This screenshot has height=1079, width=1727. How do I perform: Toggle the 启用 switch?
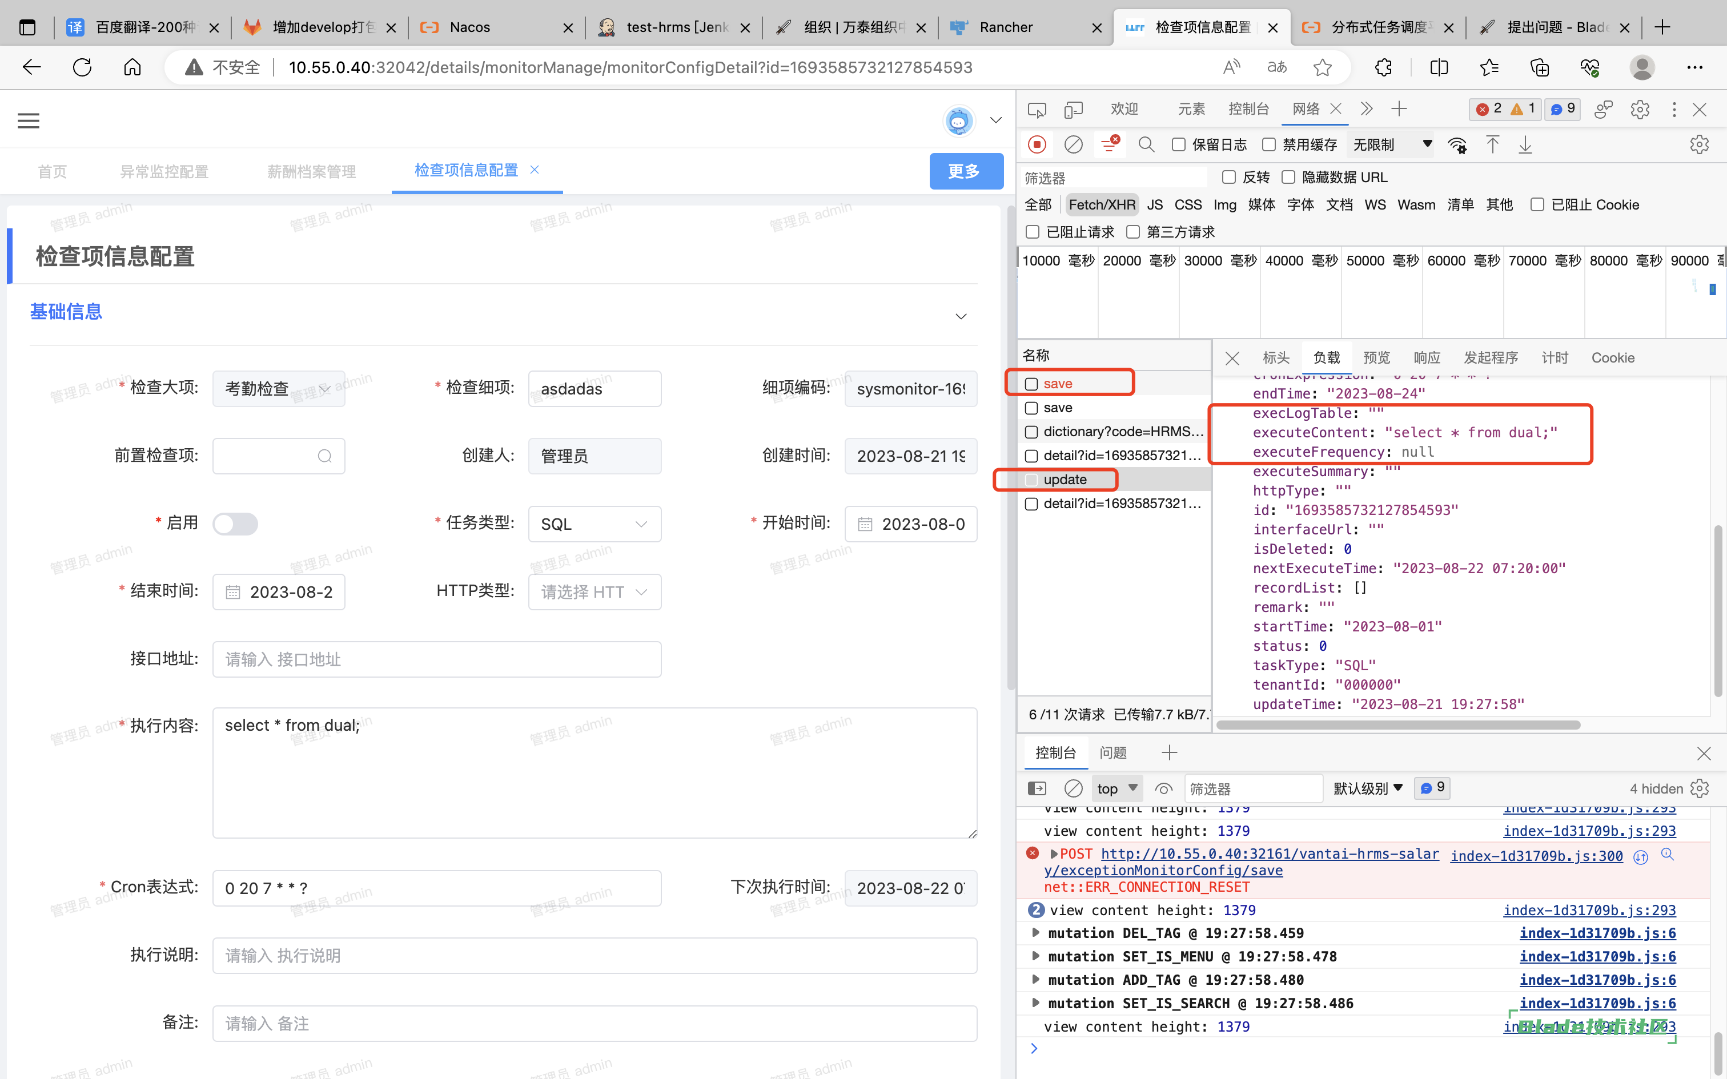tap(235, 524)
